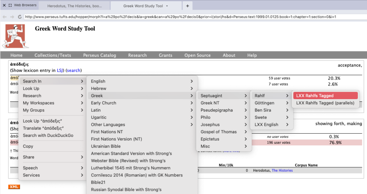Click the Perseus logo image
Screen dimensions: 367x194
15,36
